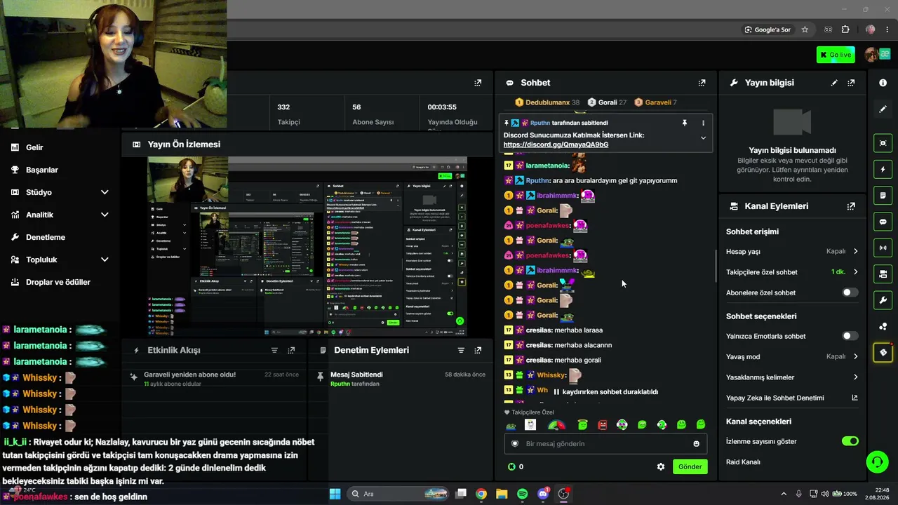Open the browser extensions puzzle icon
The image size is (898, 505).
(x=845, y=29)
